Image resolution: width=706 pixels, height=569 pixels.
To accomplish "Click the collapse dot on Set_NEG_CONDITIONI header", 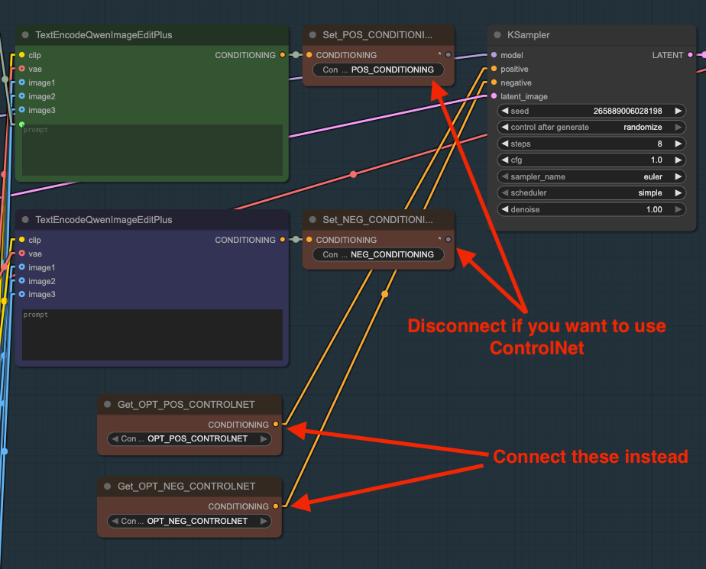I will coord(313,220).
